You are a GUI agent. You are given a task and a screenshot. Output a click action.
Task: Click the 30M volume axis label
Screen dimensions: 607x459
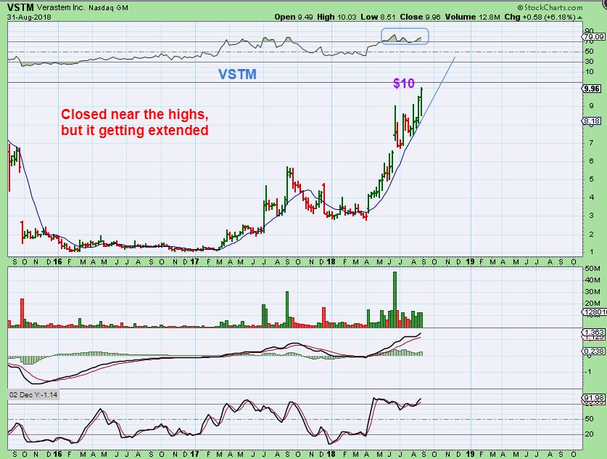tap(592, 291)
